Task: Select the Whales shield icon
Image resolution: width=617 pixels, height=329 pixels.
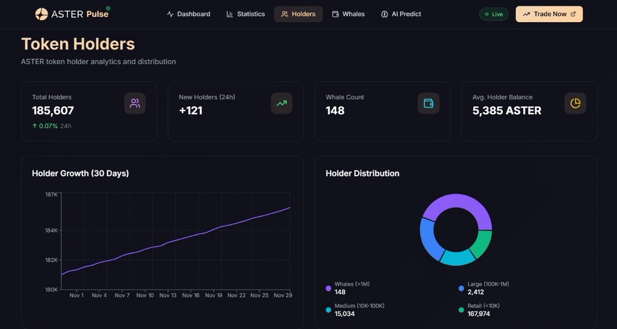Action: tap(335, 14)
